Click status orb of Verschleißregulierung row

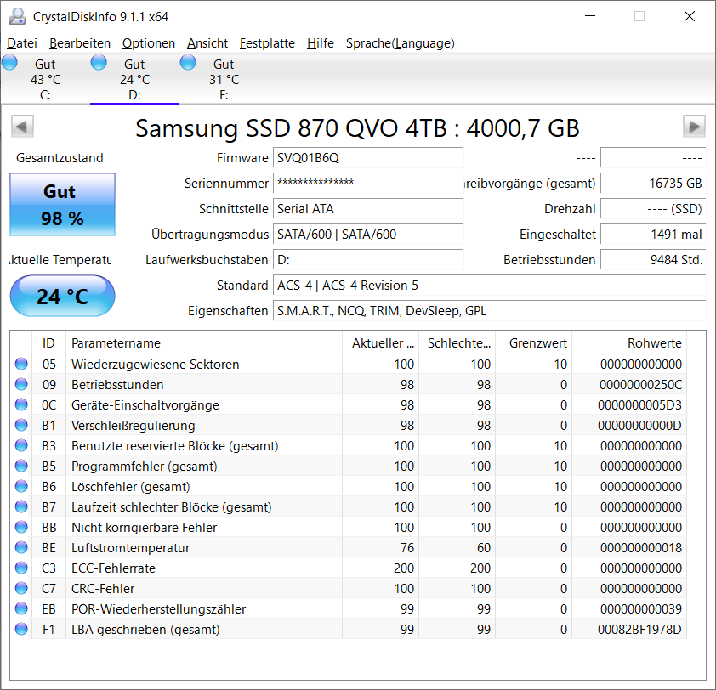[21, 426]
